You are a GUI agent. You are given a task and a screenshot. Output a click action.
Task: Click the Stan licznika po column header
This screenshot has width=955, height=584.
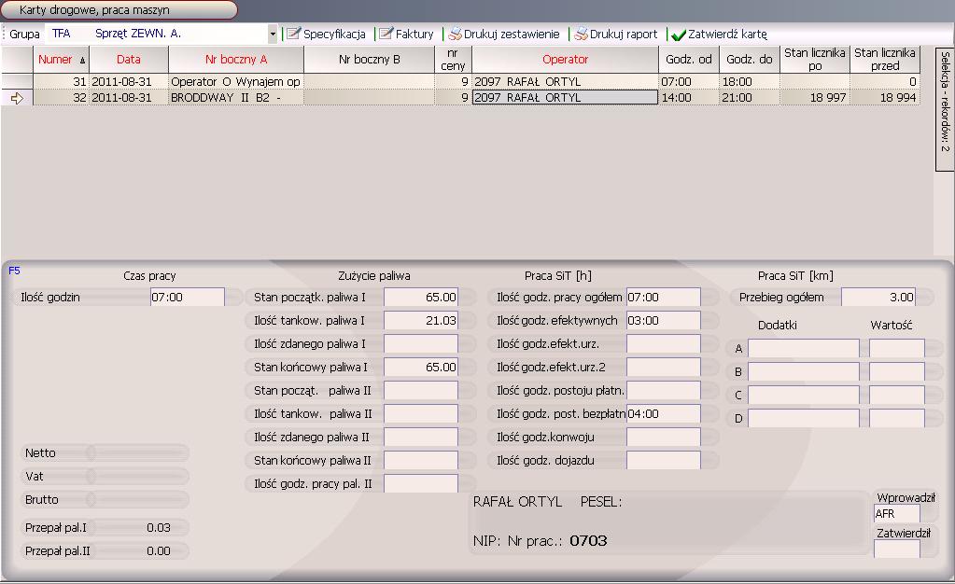814,60
